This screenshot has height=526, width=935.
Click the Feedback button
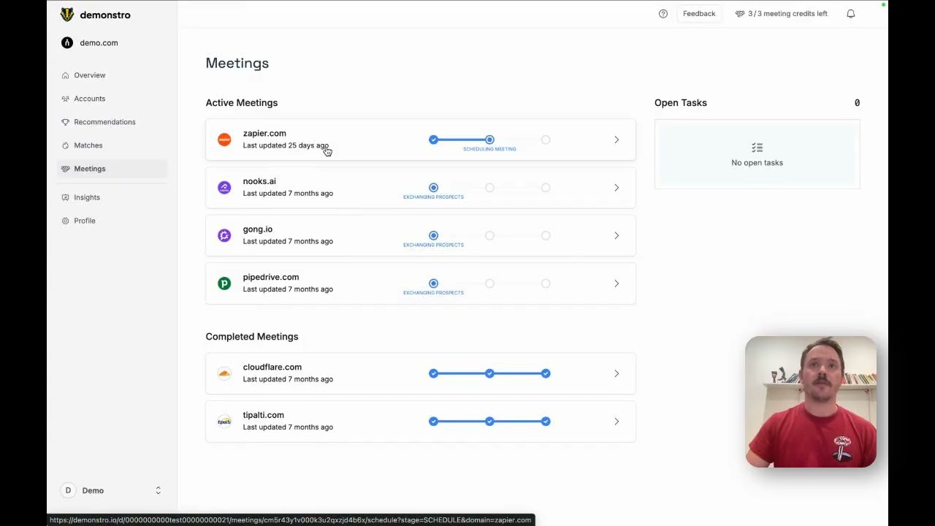699,14
